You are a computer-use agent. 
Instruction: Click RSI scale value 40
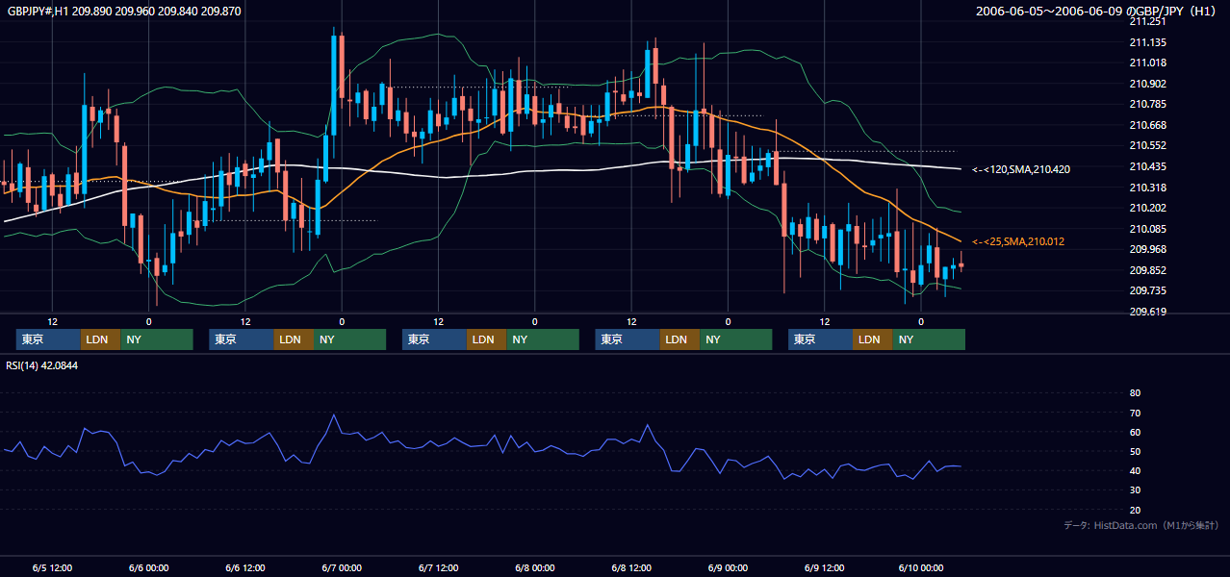pyautogui.click(x=1135, y=470)
